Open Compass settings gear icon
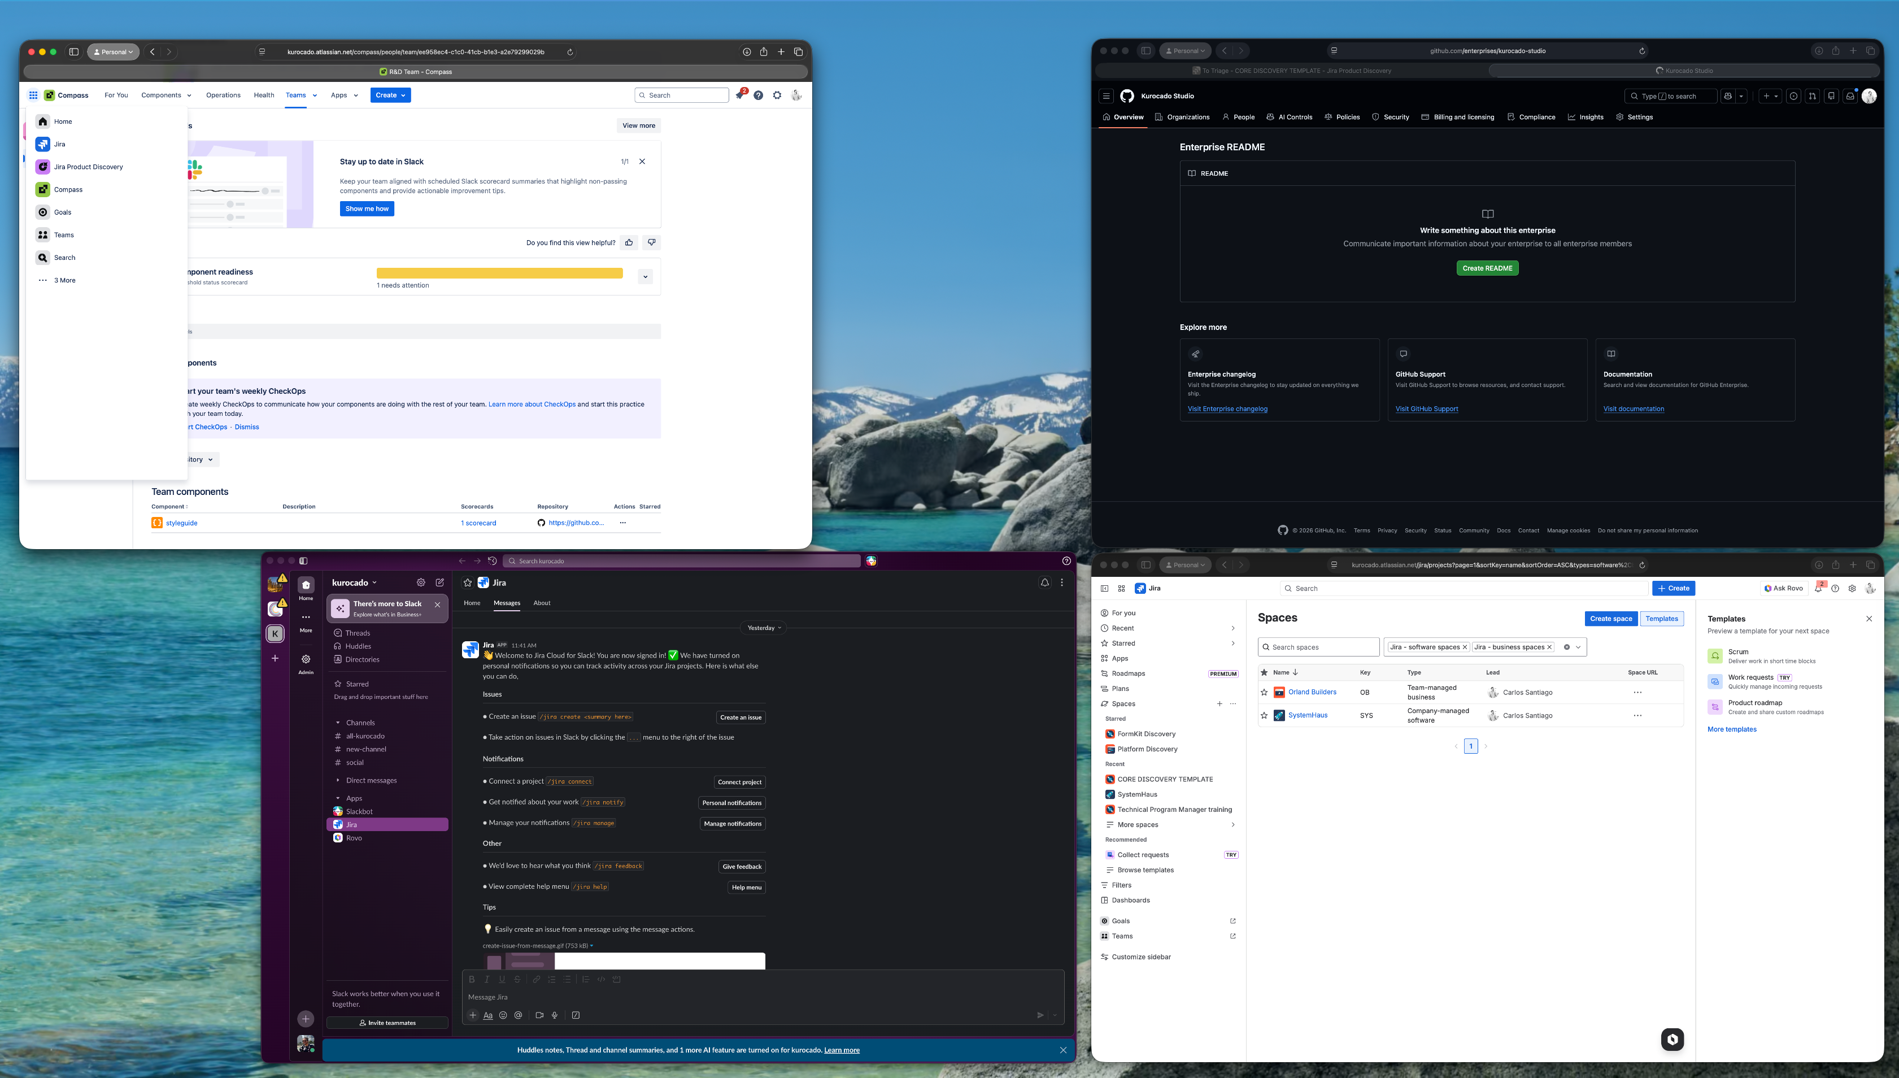The image size is (1899, 1078). [x=777, y=95]
